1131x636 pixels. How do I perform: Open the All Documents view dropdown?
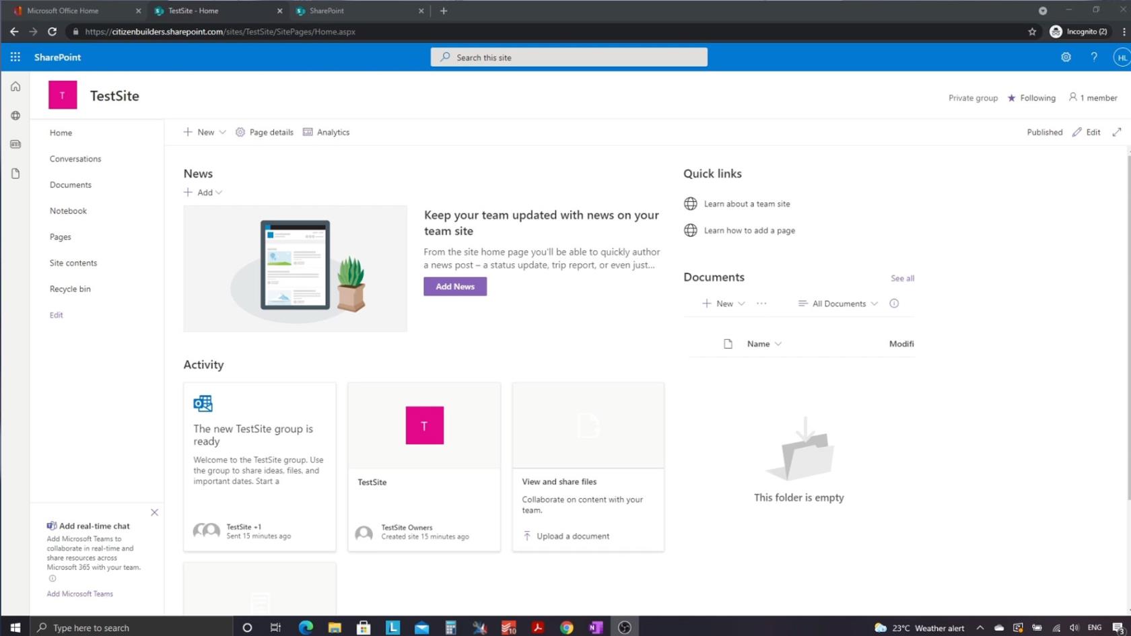[838, 304]
